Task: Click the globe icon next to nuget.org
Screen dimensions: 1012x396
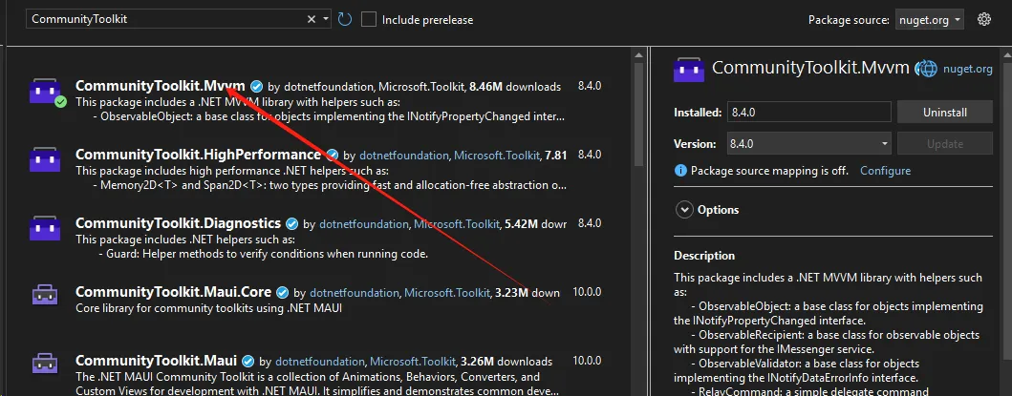Action: (x=924, y=69)
